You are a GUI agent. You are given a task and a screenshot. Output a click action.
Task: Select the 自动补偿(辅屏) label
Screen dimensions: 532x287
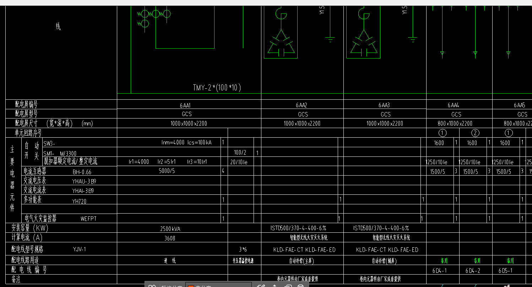pos(384,261)
